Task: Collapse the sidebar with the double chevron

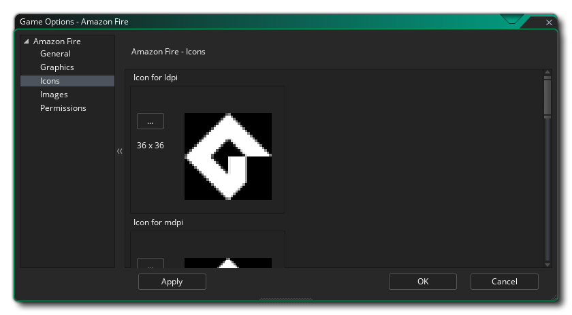Action: pos(120,151)
